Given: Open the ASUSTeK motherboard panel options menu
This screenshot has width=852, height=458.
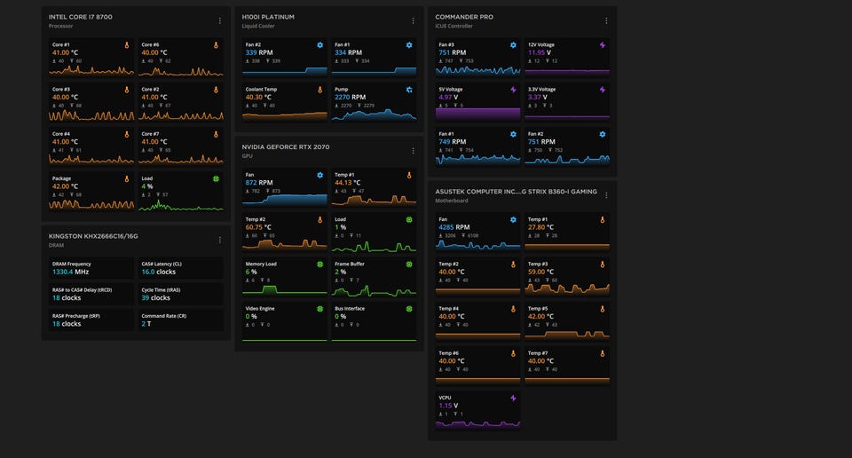Looking at the screenshot, I should [x=606, y=195].
